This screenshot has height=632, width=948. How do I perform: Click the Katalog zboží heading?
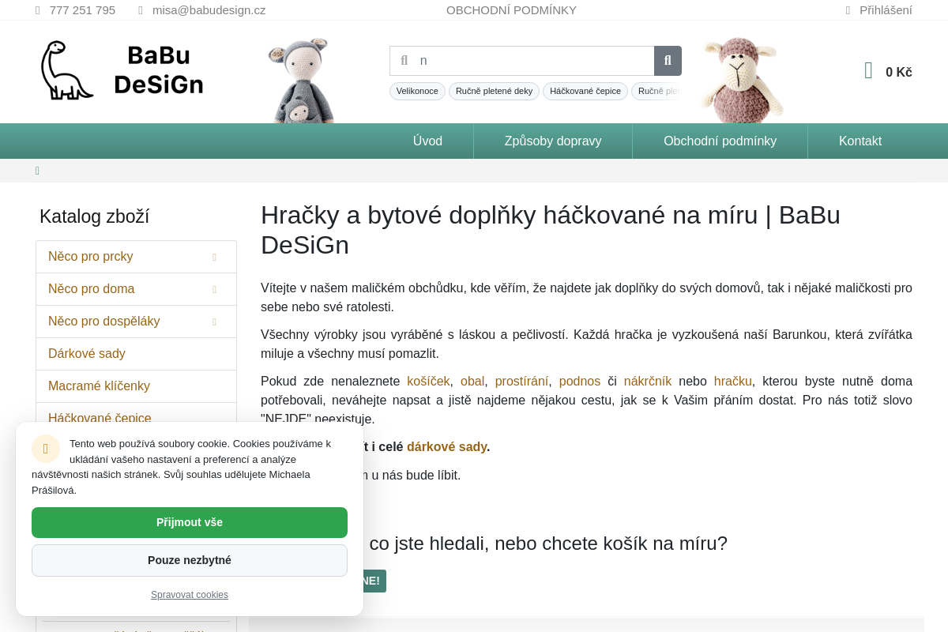[94, 216]
